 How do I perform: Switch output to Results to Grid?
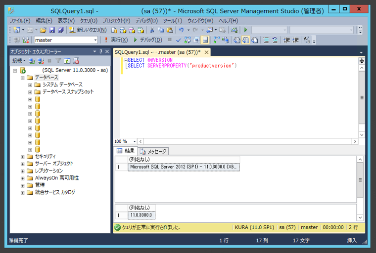point(245,40)
